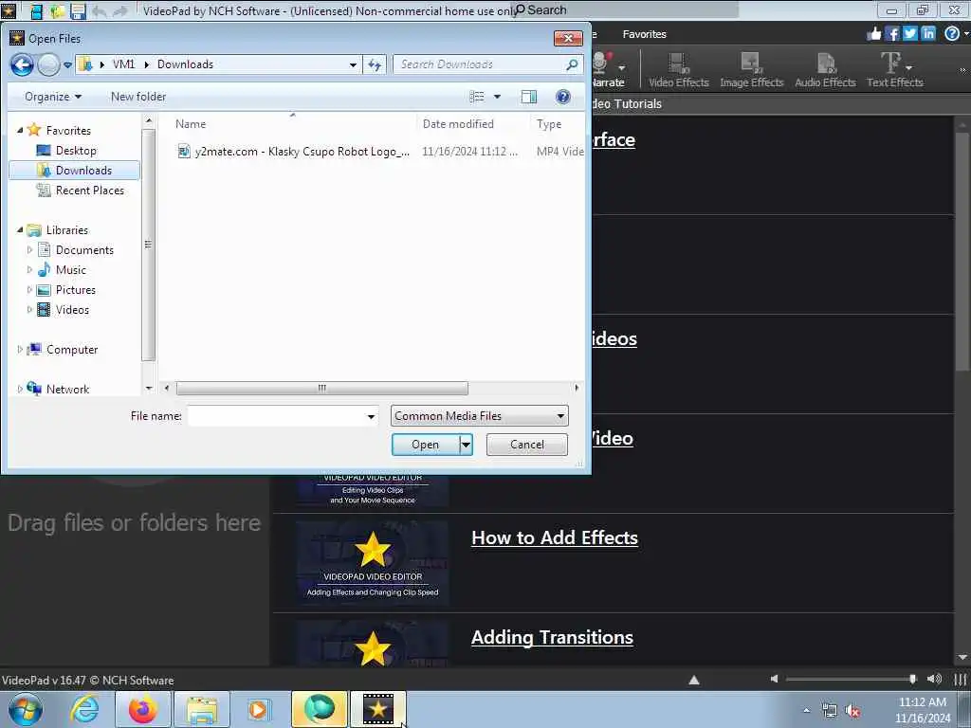Open the How to Add Effects tutorial
The height and width of the screenshot is (728, 971).
[x=554, y=538]
